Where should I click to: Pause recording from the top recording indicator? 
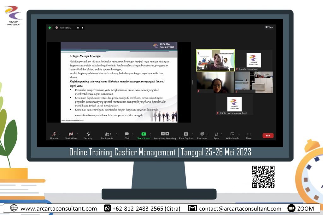click(x=78, y=28)
